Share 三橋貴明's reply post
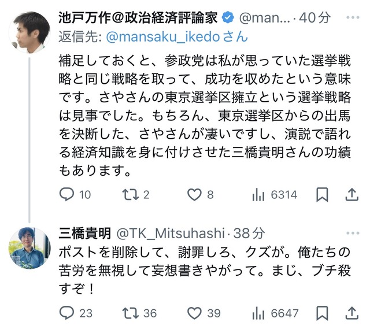Image resolution: width=370 pixels, height=333 pixels. click(351, 313)
